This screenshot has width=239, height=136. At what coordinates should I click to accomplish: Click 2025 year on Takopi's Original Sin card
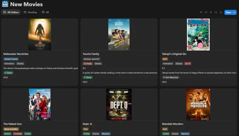click(x=164, y=82)
